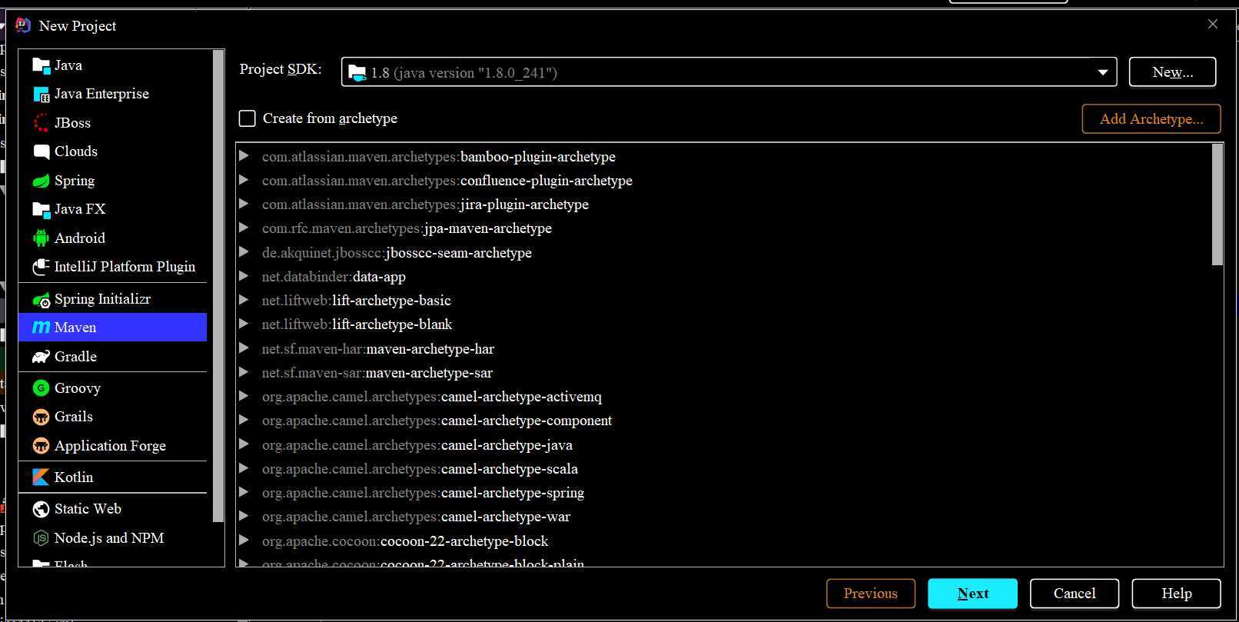Screen dimensions: 1239x622
Task: Expand camel-archetype-war node arrow
Action: click(x=244, y=516)
